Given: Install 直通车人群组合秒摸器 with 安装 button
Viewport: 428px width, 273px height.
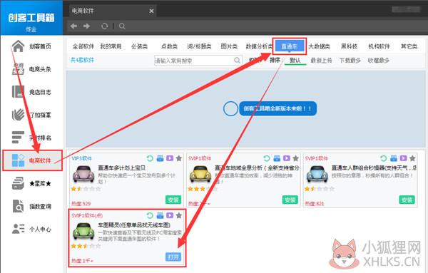Looking at the screenshot, I should (407, 200).
